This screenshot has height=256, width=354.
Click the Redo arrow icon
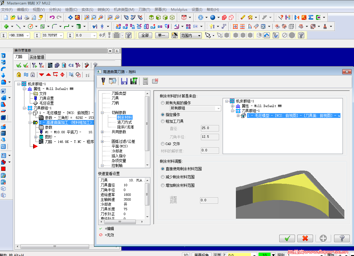click(59, 17)
